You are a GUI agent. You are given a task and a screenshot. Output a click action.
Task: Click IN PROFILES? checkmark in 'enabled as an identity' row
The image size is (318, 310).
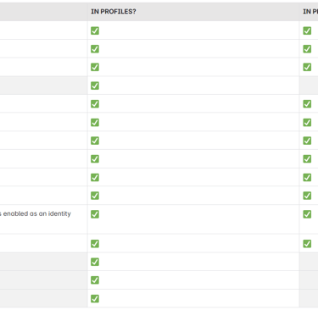click(x=95, y=214)
